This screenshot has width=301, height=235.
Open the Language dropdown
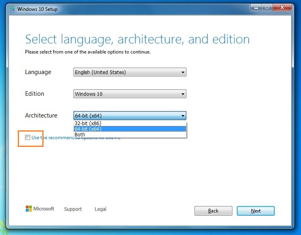(130, 72)
